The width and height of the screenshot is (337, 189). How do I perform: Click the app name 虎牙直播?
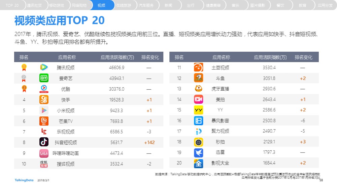pyautogui.click(x=220, y=89)
